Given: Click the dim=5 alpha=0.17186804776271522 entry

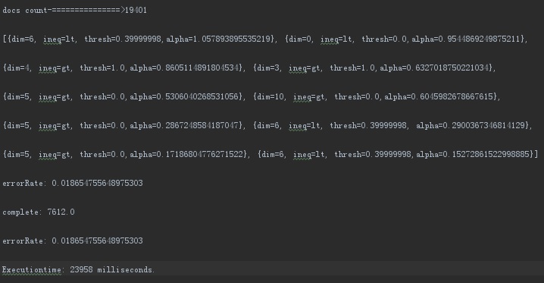Looking at the screenshot, I should pos(127,154).
